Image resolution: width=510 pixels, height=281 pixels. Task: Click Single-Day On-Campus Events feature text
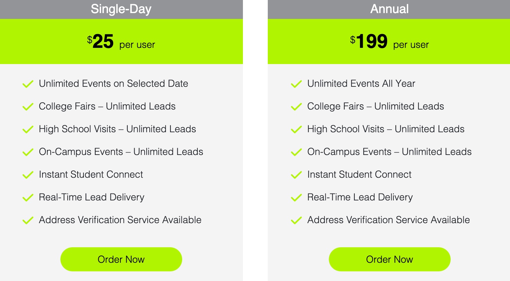point(121,152)
